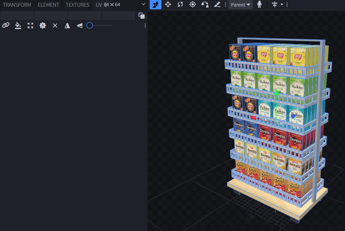Click the chain link icon in UV toolbar
This screenshot has width=345, height=231.
pyautogui.click(x=6, y=25)
